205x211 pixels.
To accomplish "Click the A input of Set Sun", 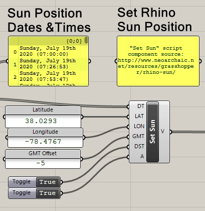I will point(142,157).
